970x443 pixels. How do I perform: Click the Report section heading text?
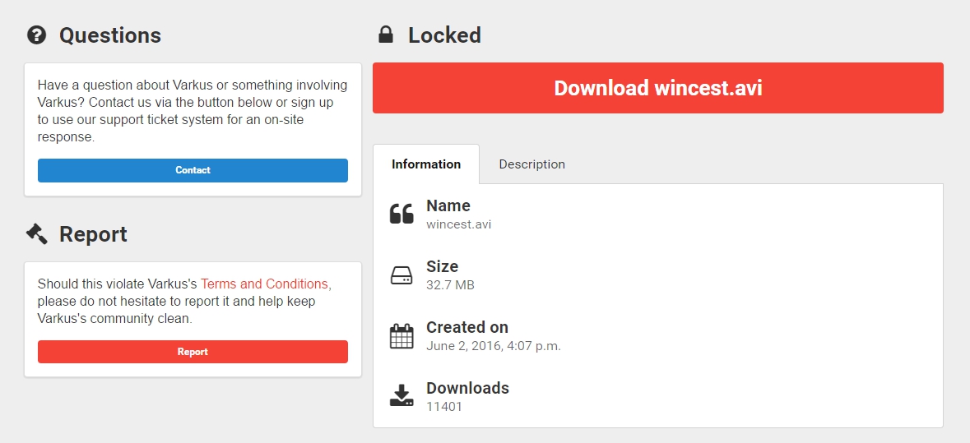pos(94,234)
